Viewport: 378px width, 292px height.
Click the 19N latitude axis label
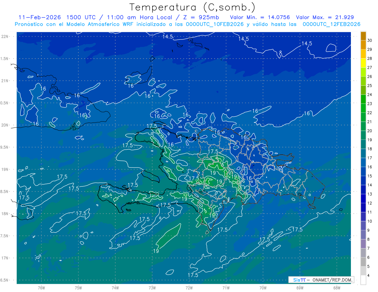point(5,169)
